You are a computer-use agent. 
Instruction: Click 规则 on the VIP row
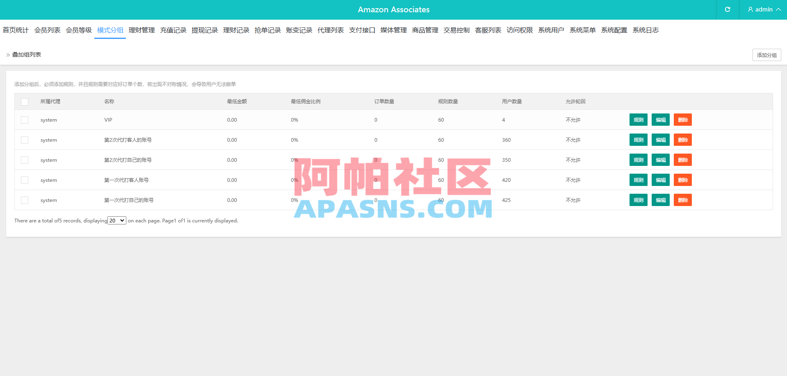(x=638, y=120)
